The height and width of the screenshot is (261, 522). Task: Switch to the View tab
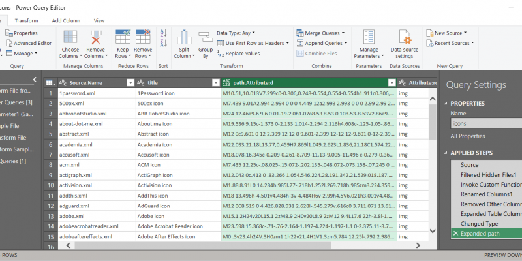point(99,20)
